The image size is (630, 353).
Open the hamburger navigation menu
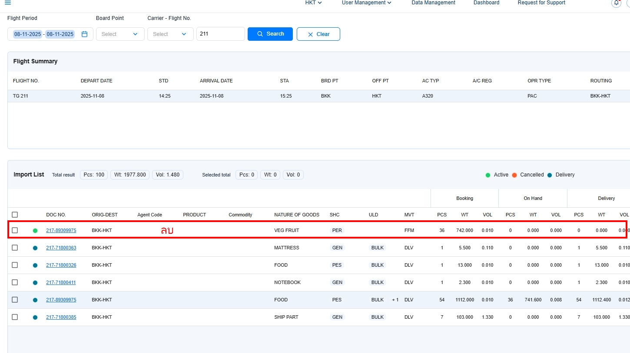click(x=8, y=3)
